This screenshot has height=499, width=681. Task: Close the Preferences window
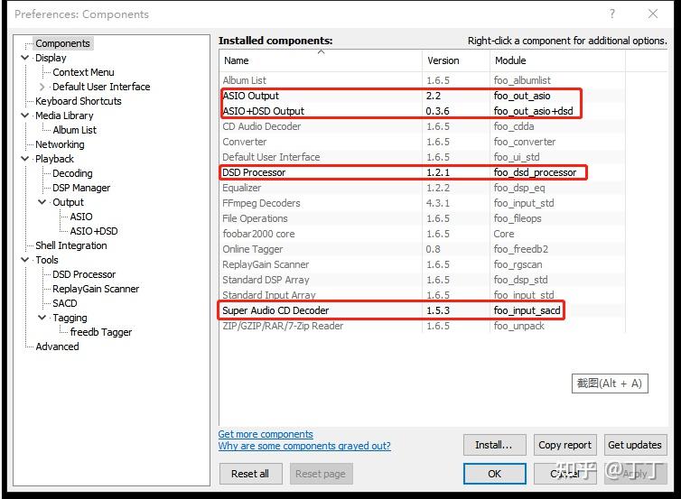(653, 14)
